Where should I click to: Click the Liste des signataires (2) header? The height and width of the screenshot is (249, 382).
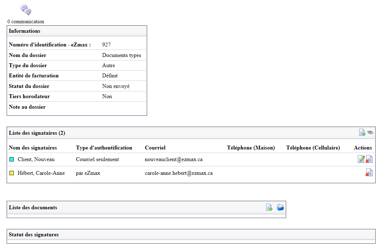pyautogui.click(x=37, y=133)
